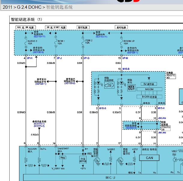Open the SD373-1 charging system link

39,124
